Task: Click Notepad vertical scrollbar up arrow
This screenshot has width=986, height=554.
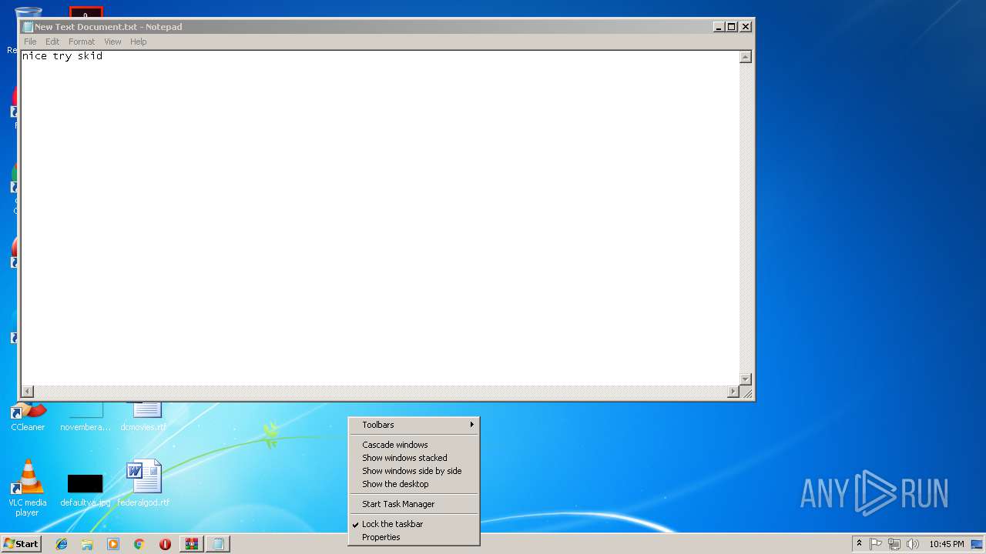Action: (x=745, y=57)
